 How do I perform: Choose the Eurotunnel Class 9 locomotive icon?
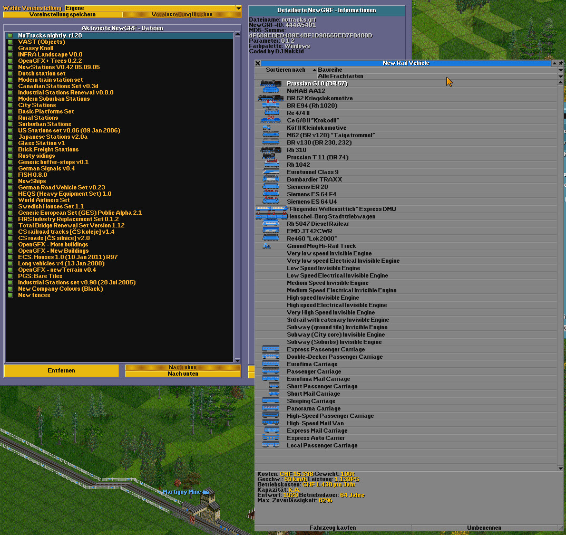pos(271,172)
